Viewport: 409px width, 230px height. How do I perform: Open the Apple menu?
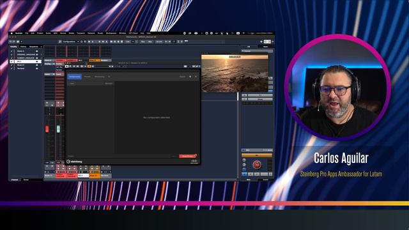(x=12, y=33)
